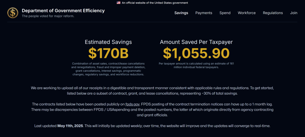This screenshot has width=305, height=137.
Task: Click the gold dollar sign logo
Action: (x=13, y=13)
